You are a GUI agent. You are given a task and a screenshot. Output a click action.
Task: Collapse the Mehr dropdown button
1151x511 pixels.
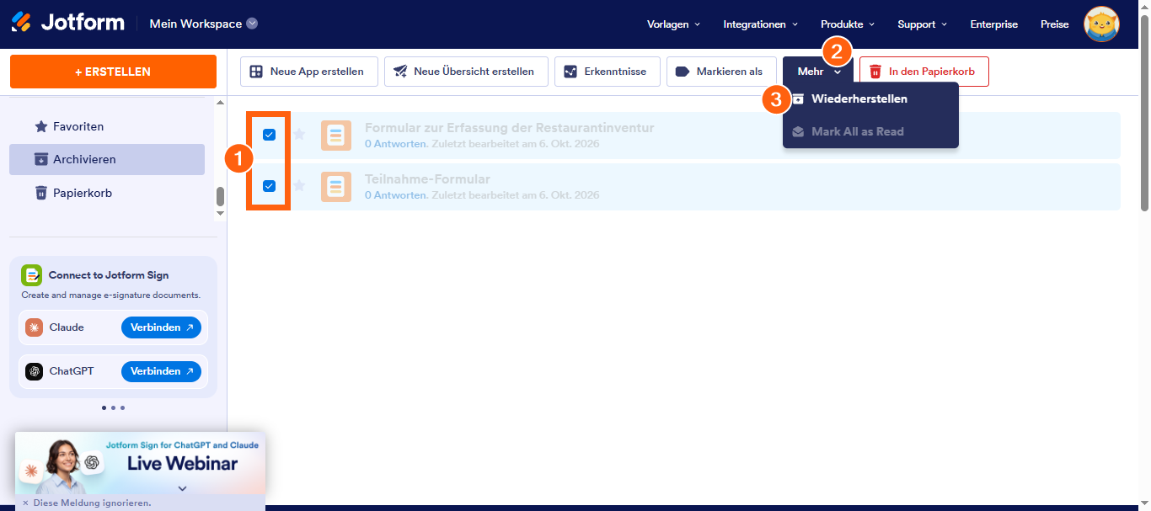pos(818,72)
